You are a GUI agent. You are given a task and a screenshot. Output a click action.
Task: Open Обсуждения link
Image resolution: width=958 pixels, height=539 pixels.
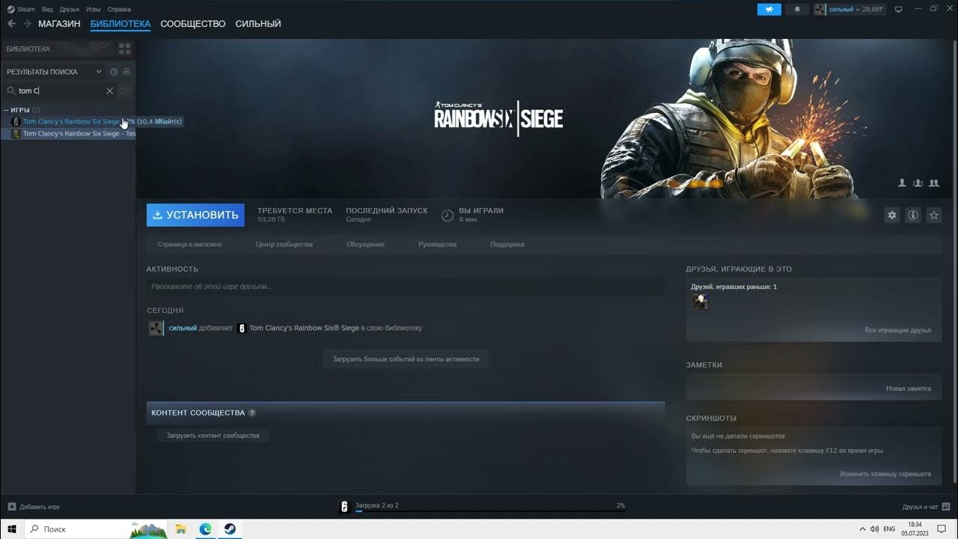tap(365, 244)
